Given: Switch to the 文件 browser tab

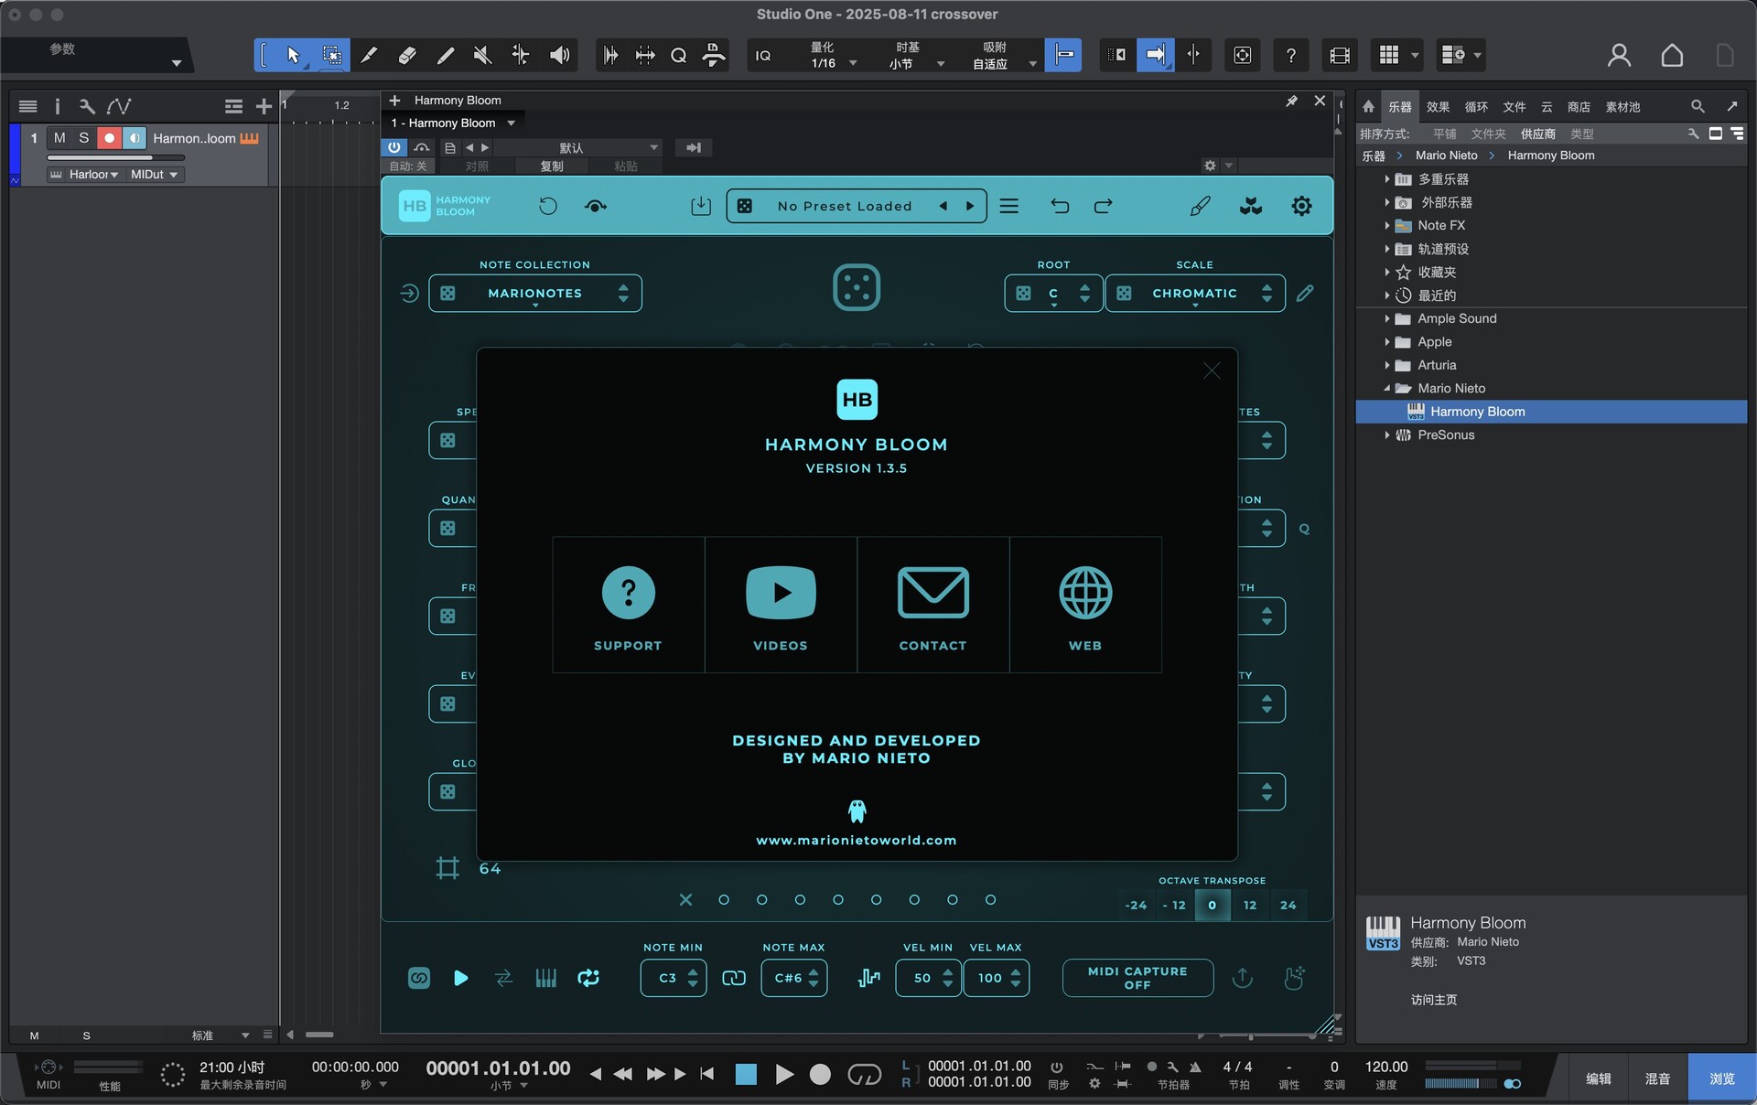Looking at the screenshot, I should [x=1514, y=107].
